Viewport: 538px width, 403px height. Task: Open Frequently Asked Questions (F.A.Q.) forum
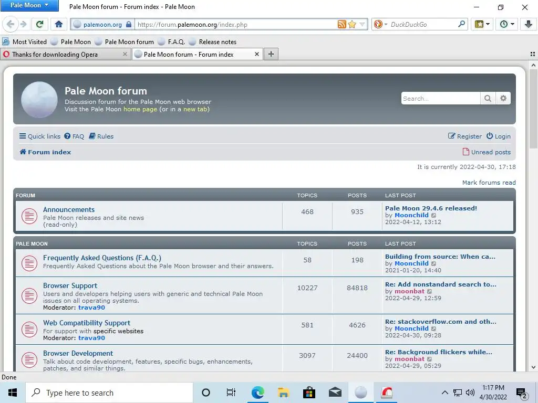pos(102,258)
